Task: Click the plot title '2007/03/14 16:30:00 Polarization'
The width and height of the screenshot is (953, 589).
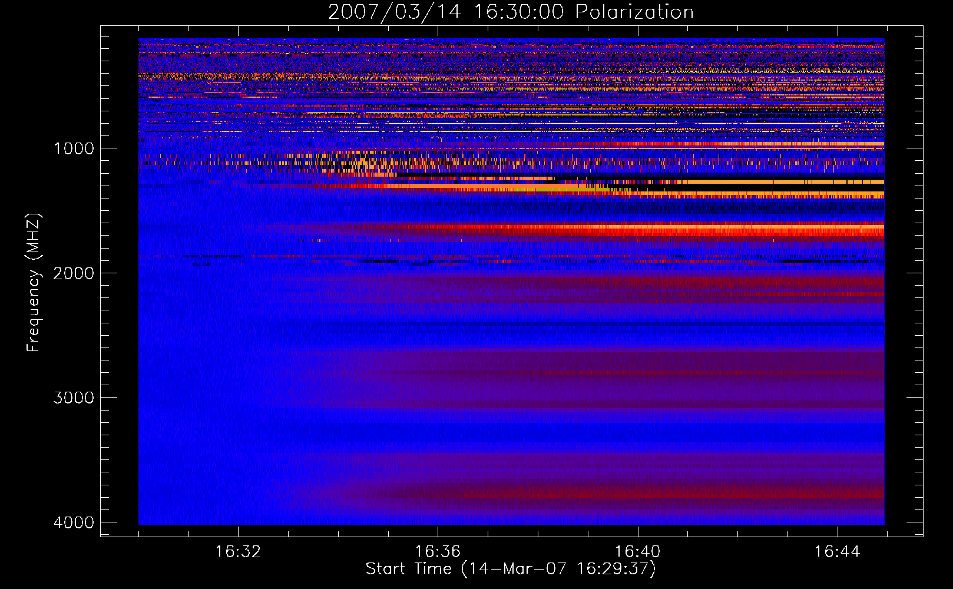Action: coord(511,12)
